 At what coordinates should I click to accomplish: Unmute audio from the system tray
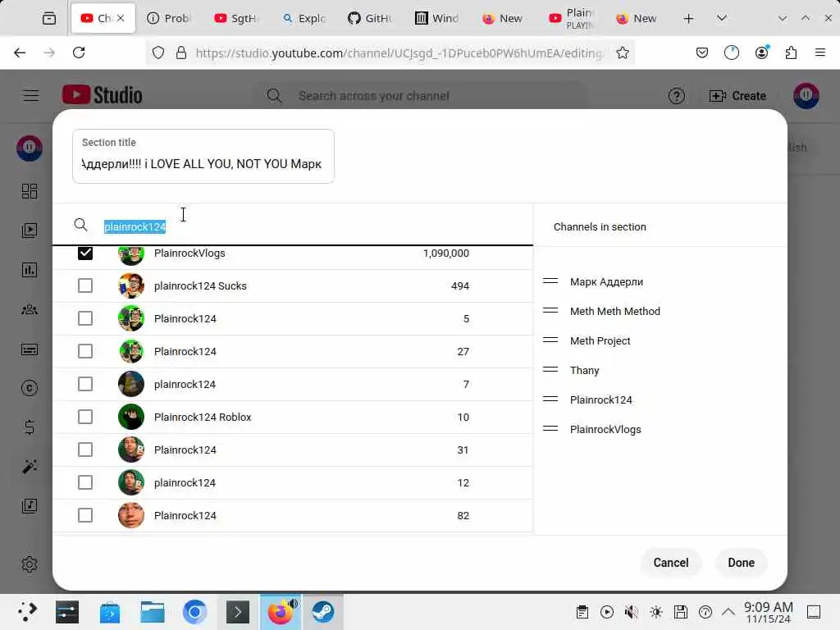click(631, 612)
